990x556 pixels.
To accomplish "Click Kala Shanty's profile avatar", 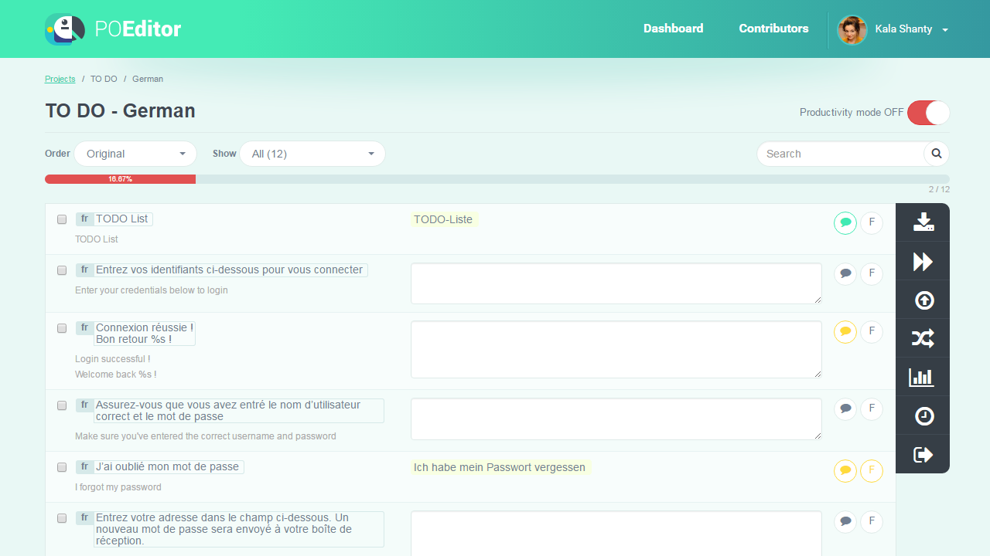I will 852,30.
